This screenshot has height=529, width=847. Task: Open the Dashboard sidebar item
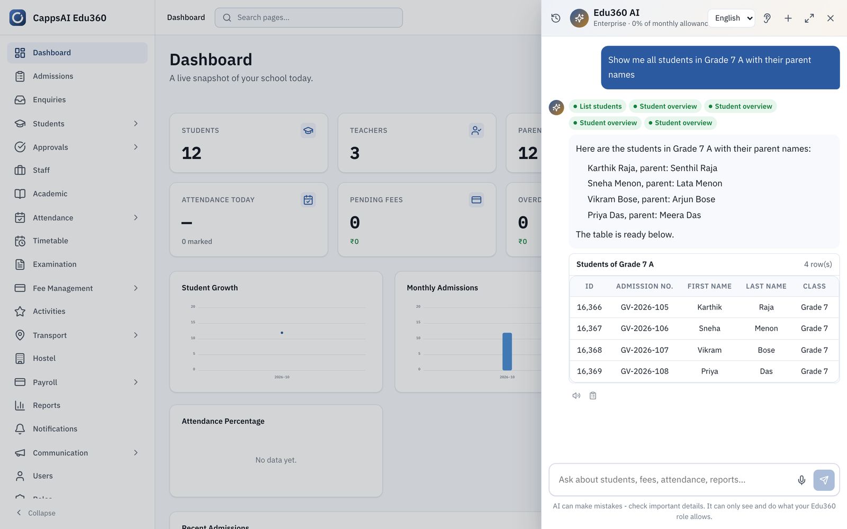77,53
